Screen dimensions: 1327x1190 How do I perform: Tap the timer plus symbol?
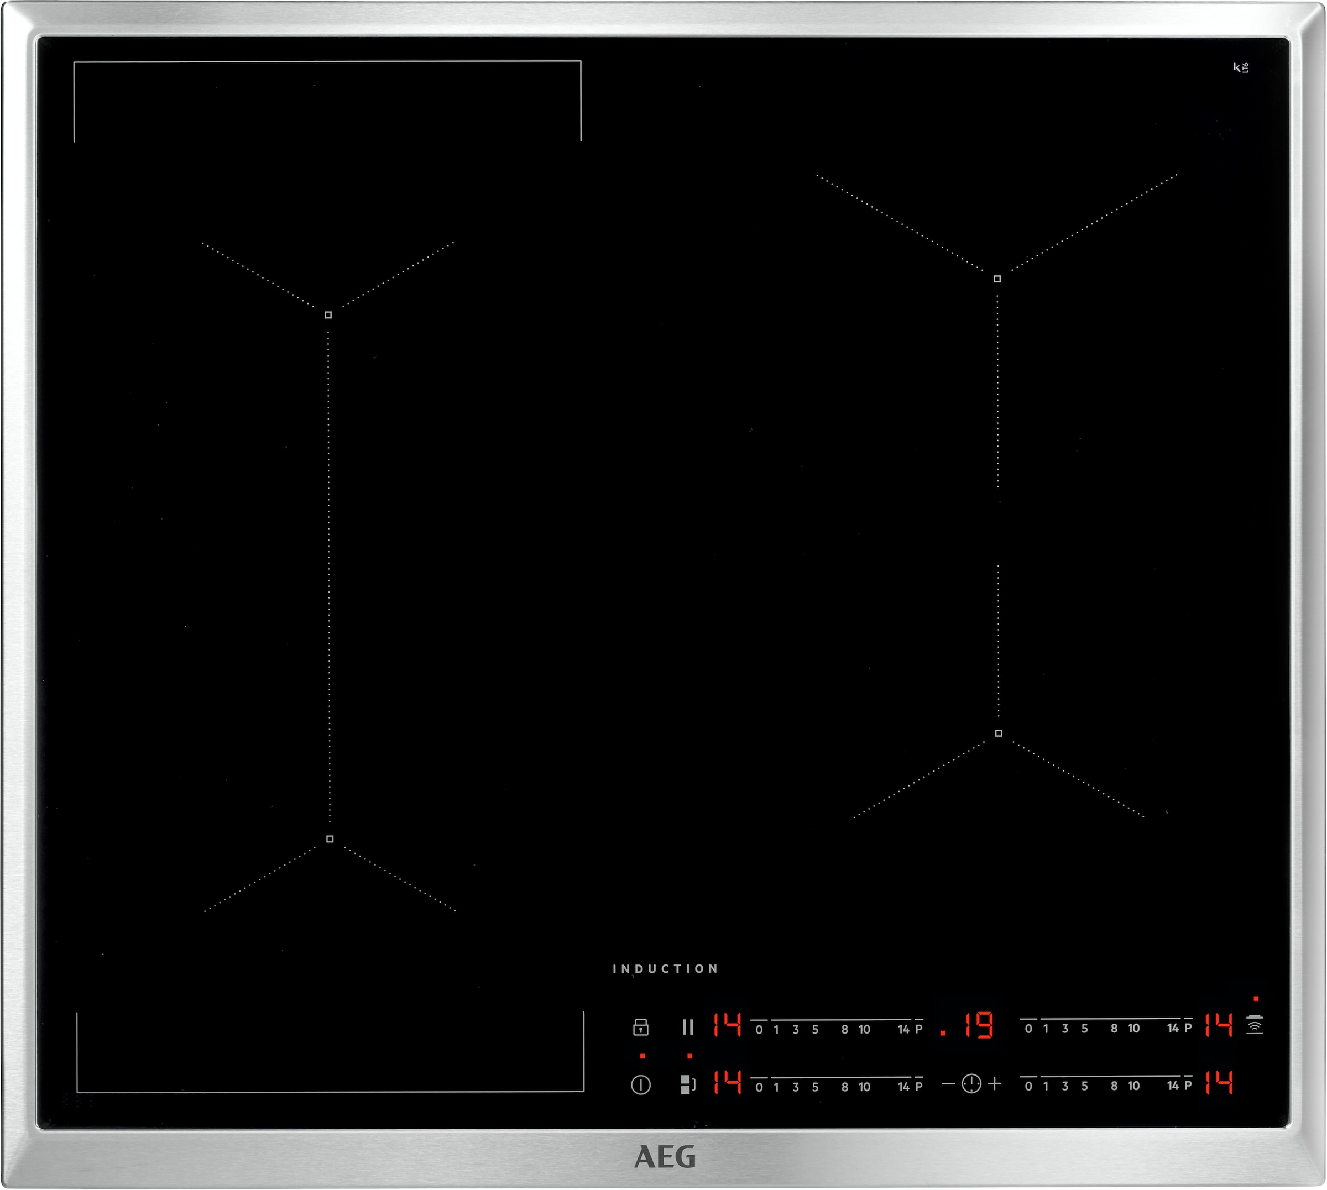tap(995, 1084)
